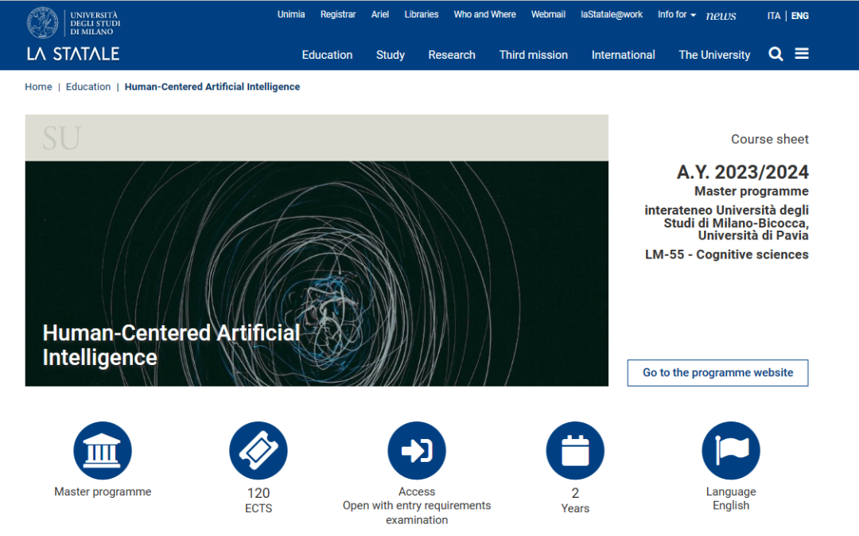Click the LM-55 - Cognitive sciences text
859x536 pixels.
(x=726, y=254)
